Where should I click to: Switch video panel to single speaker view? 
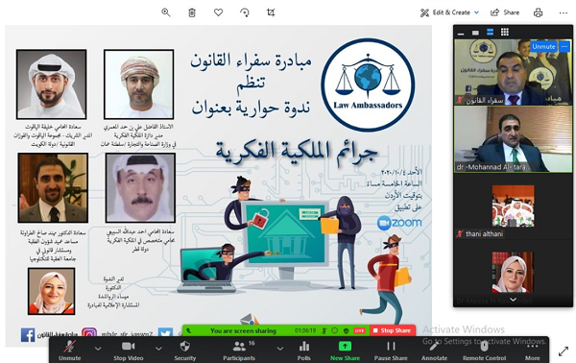click(475, 33)
